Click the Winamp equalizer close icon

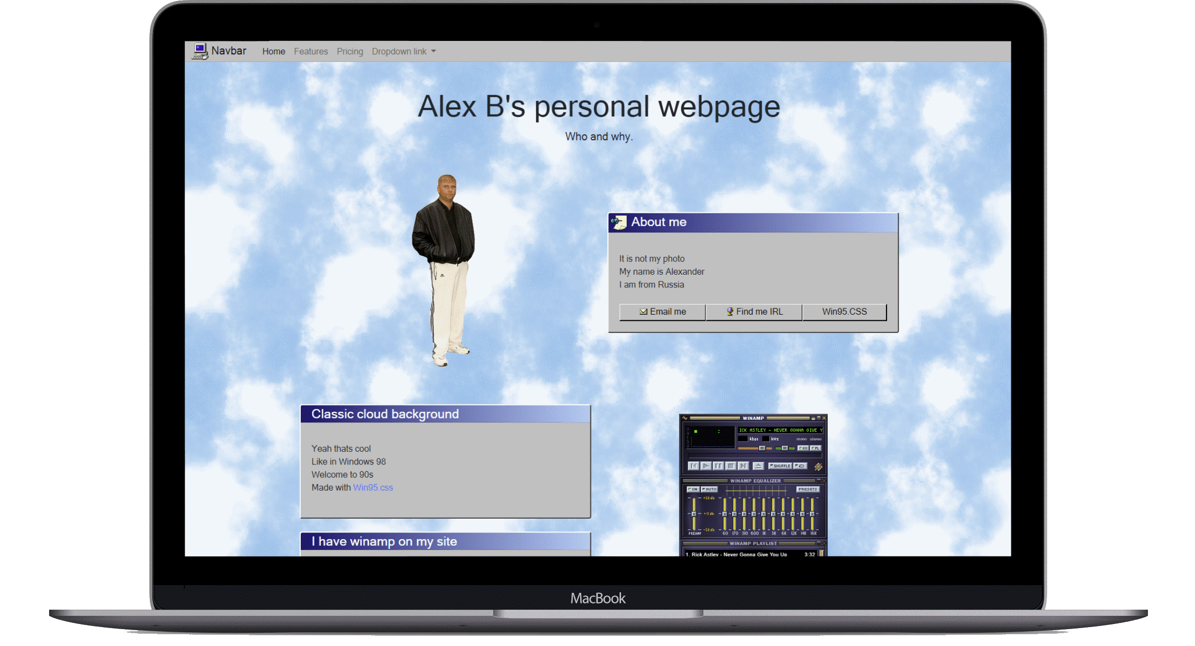tap(824, 481)
